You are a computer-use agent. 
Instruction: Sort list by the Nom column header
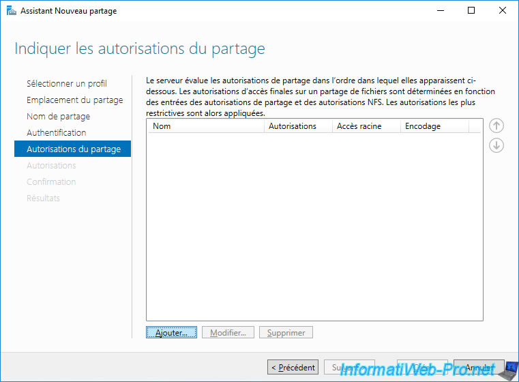(205, 126)
